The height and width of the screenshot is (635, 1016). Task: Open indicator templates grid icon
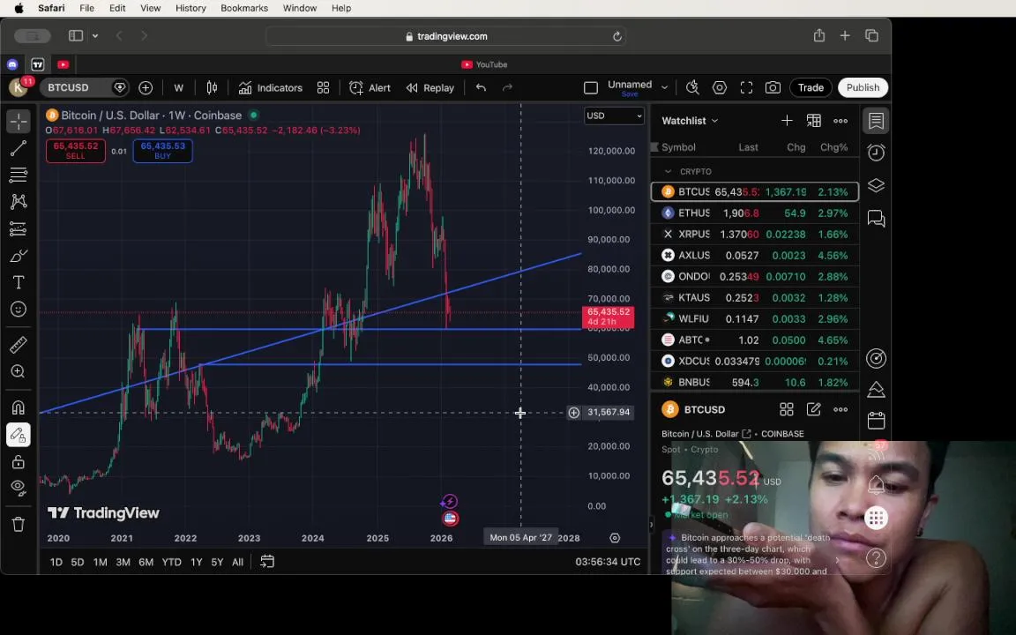(x=324, y=88)
